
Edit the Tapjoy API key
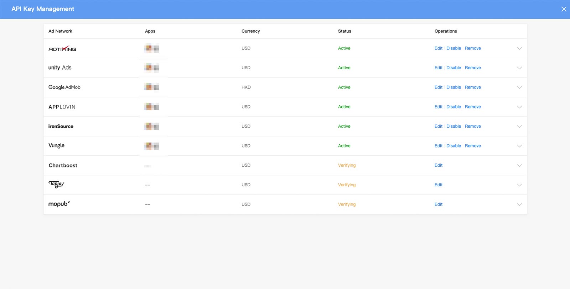pos(439,185)
